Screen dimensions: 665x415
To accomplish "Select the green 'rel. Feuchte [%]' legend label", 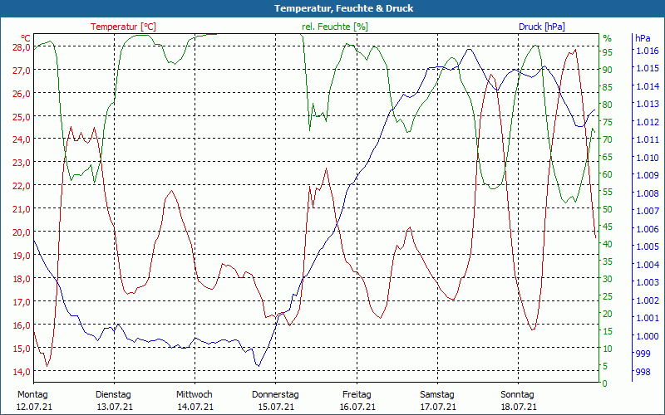I will click(x=335, y=27).
